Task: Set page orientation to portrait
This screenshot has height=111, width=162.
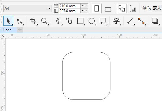Action: coord(97,8)
